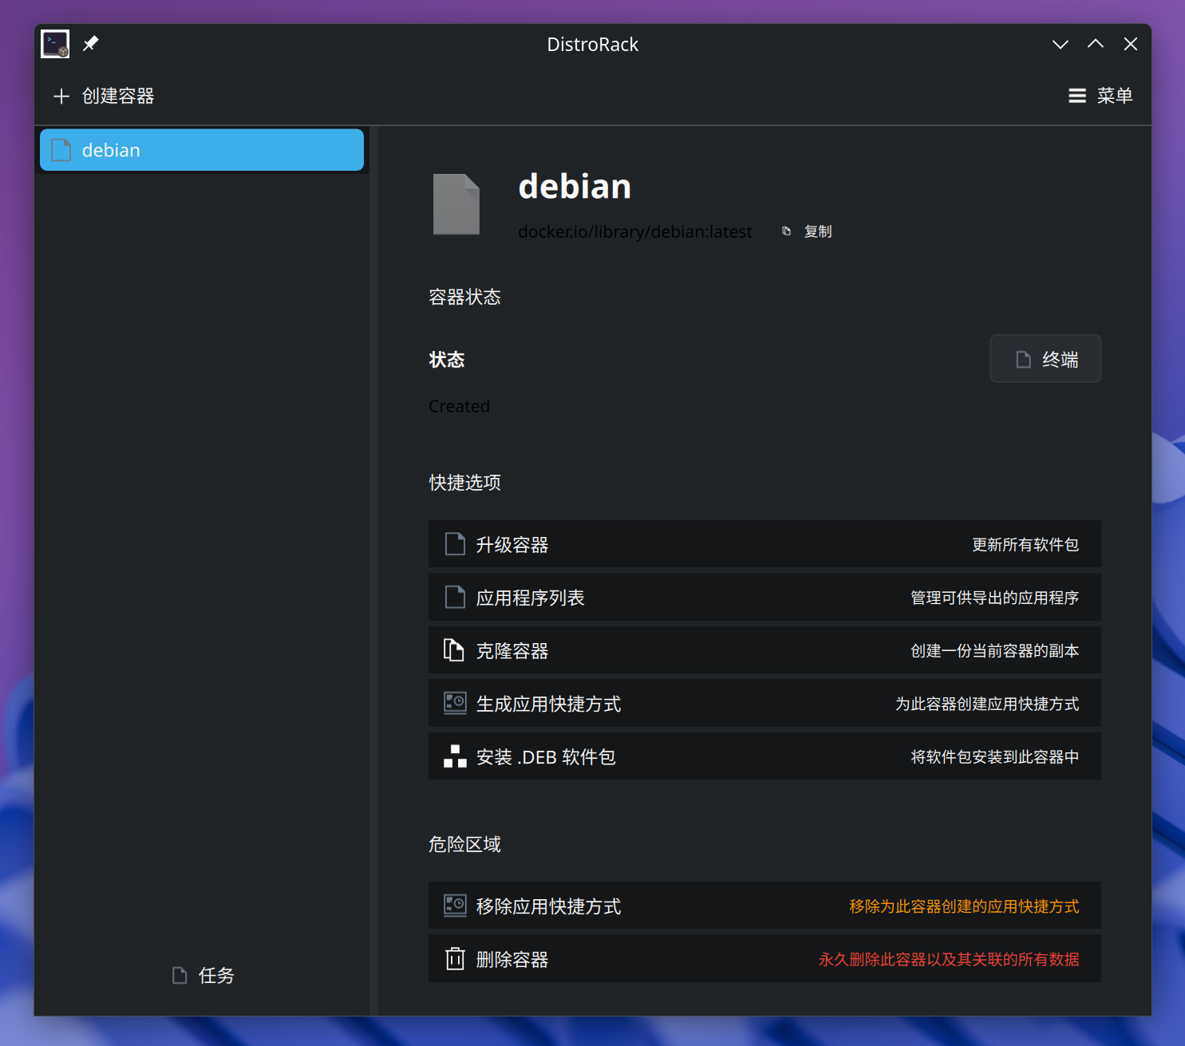Click the 安装 .DEB 软件包 package icon

[455, 756]
